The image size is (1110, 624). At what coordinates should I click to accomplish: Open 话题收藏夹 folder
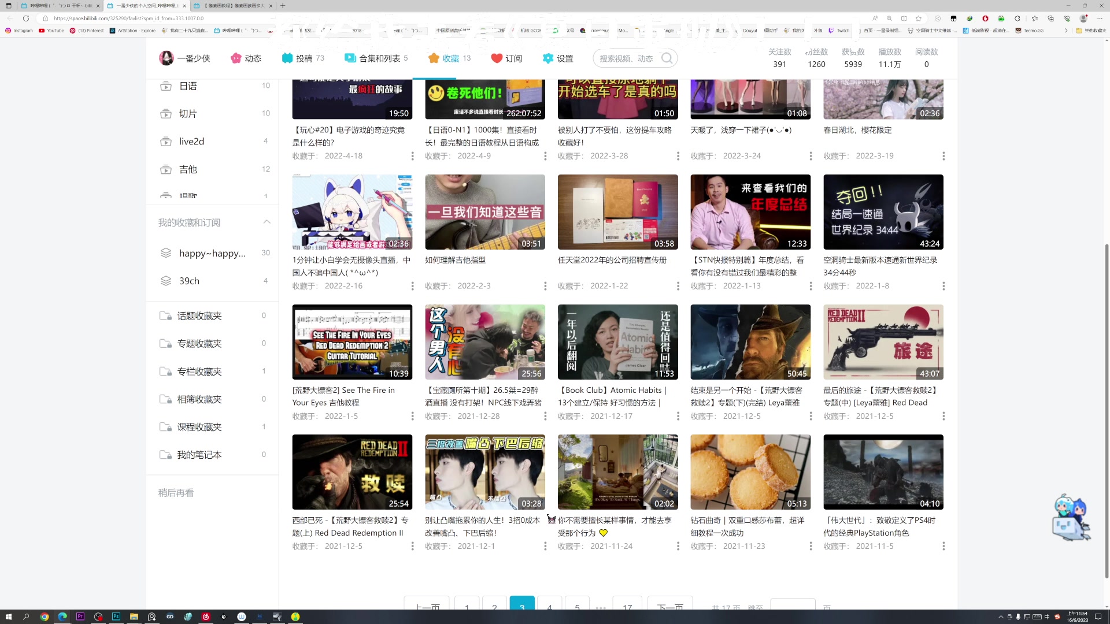click(213, 316)
